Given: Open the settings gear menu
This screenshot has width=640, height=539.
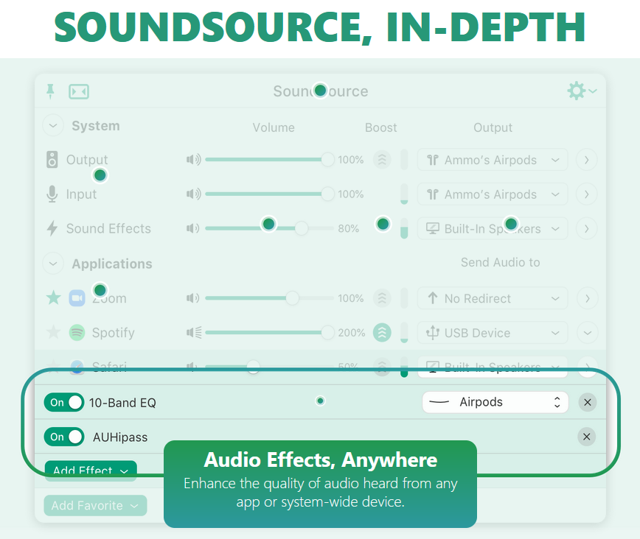Looking at the screenshot, I should pos(582,91).
